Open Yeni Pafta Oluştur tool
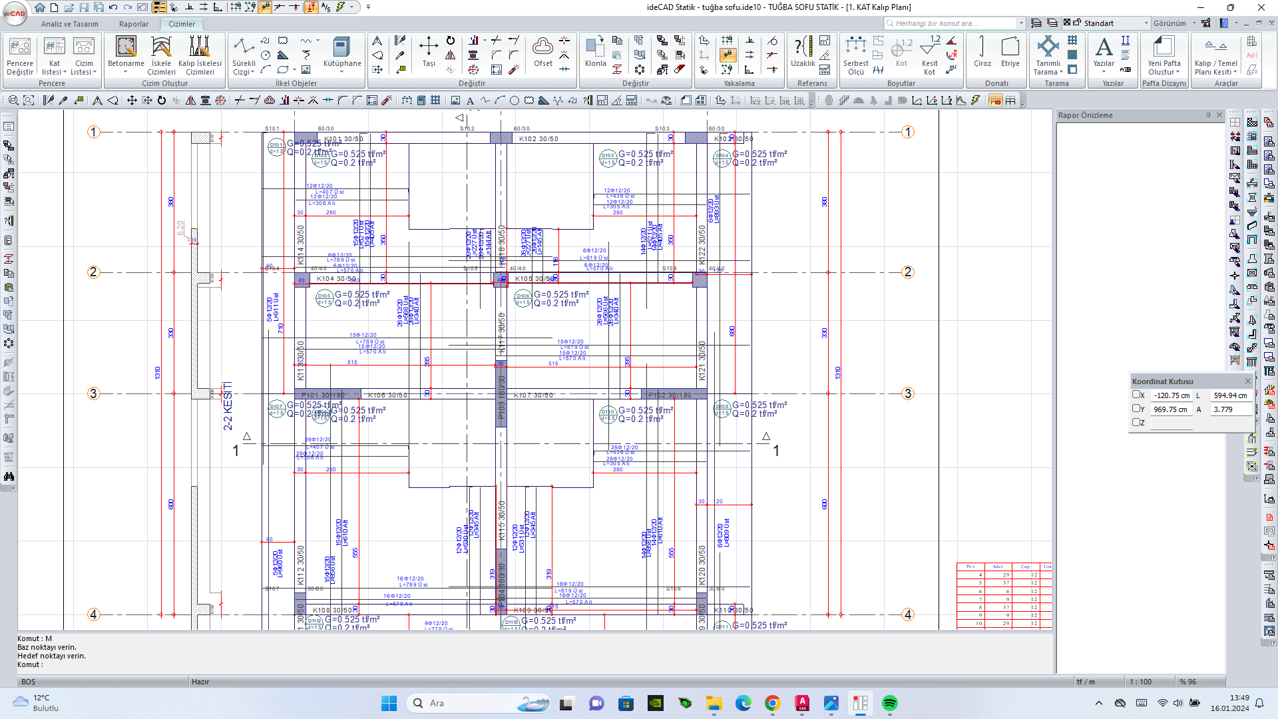1278x719 pixels. 1164,56
